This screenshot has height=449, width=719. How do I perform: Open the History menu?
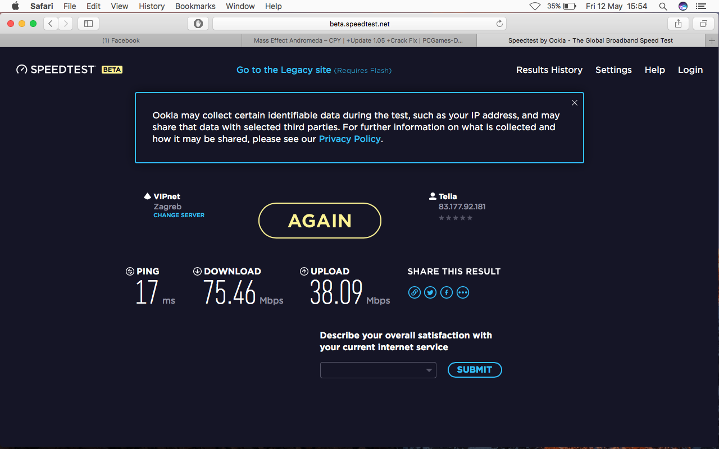pyautogui.click(x=152, y=6)
